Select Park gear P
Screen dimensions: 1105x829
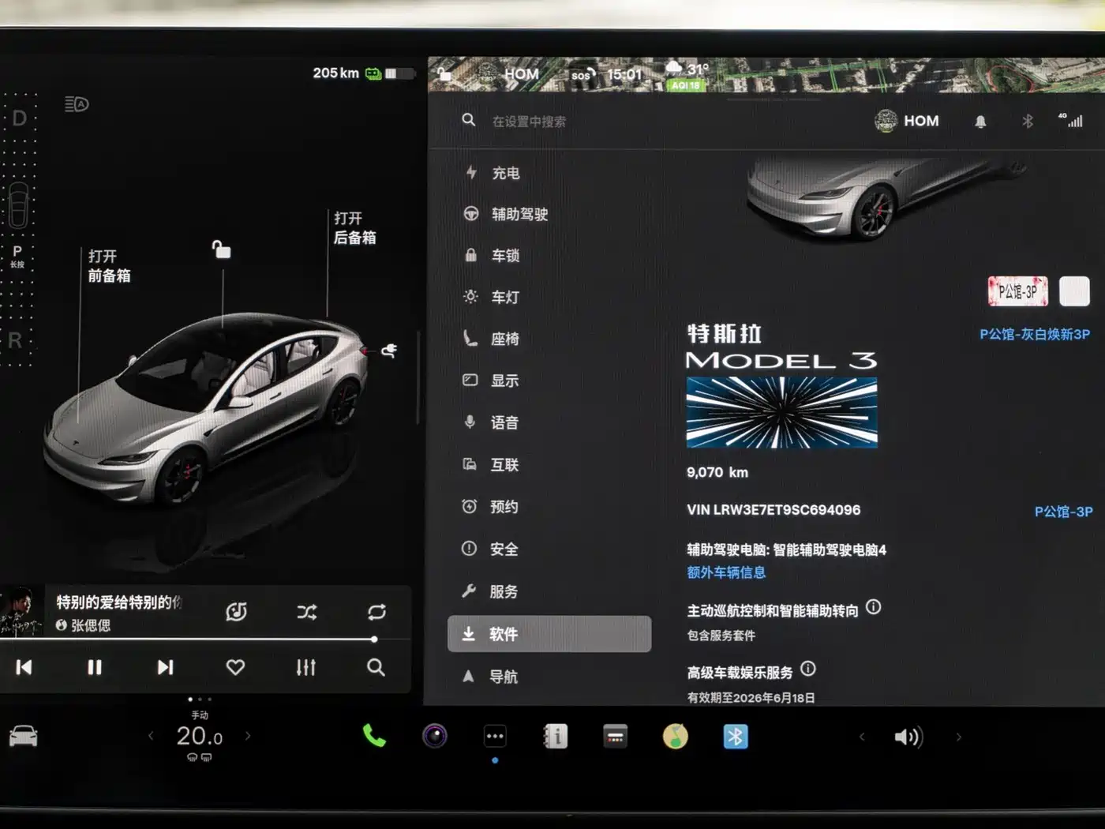tap(17, 255)
